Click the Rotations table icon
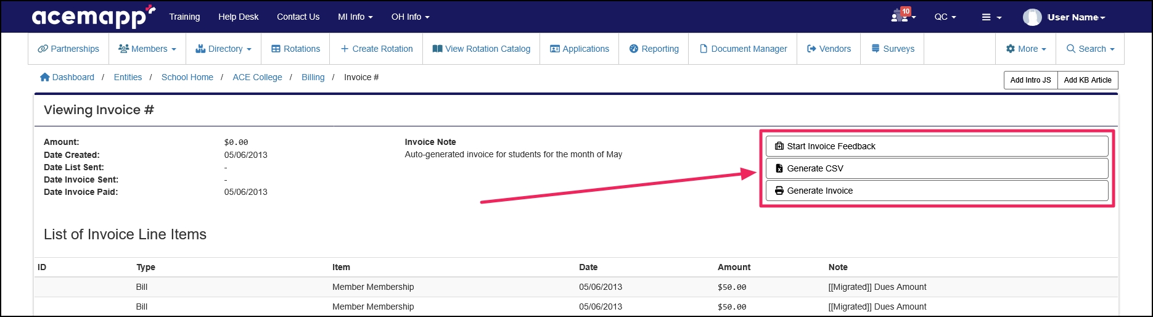The image size is (1153, 317). click(276, 49)
